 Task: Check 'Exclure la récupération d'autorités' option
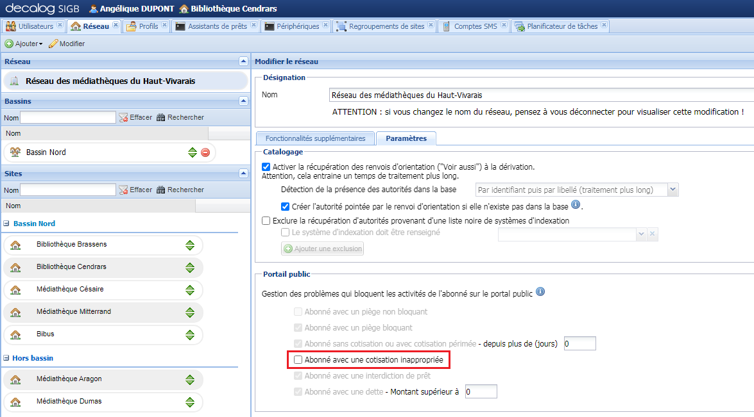point(266,220)
